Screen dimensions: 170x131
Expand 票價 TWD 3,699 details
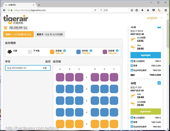tap(132, 122)
